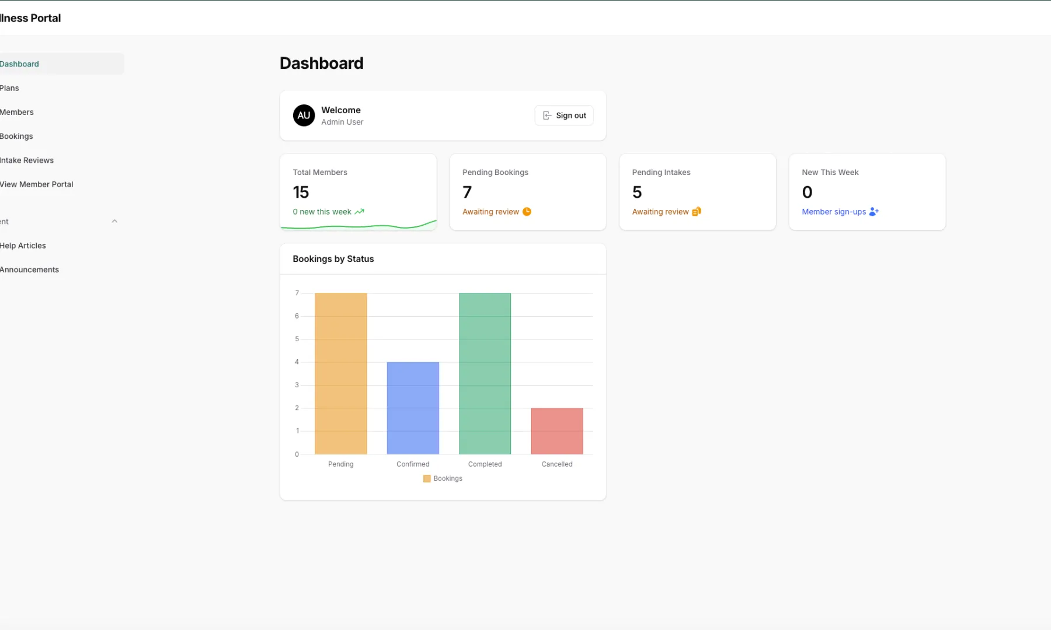This screenshot has width=1051, height=630.
Task: Click the Pending bar in Bookings by Status chart
Action: (x=340, y=373)
